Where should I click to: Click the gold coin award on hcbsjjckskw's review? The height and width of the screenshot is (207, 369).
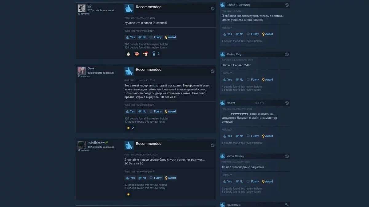128,194
